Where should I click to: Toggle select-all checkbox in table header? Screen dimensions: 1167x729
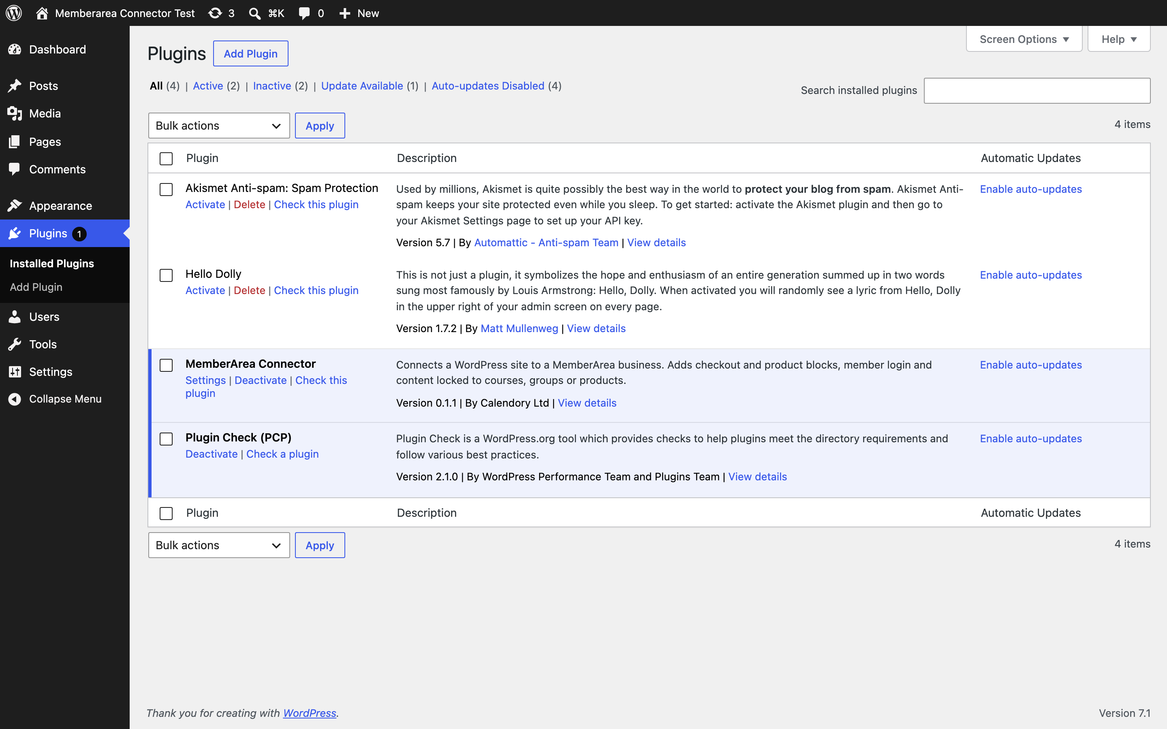[166, 159]
